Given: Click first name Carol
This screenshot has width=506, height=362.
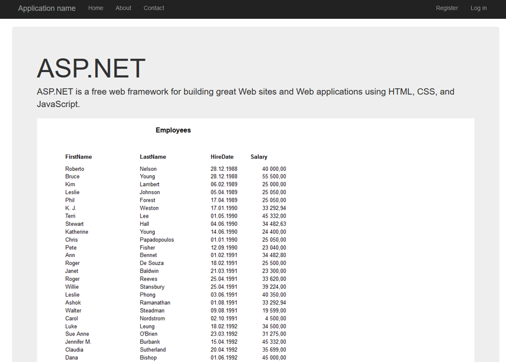Looking at the screenshot, I should (x=71, y=318).
